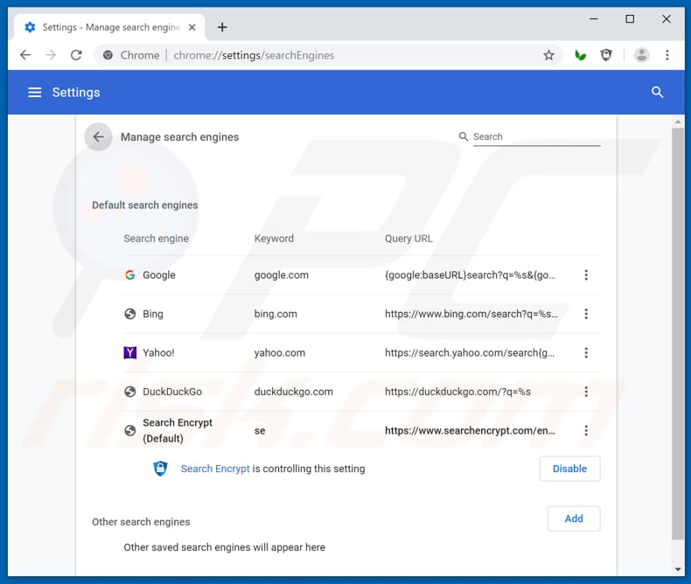Image resolution: width=691 pixels, height=584 pixels.
Task: Click the Google logo icon in the list
Action: click(x=129, y=275)
